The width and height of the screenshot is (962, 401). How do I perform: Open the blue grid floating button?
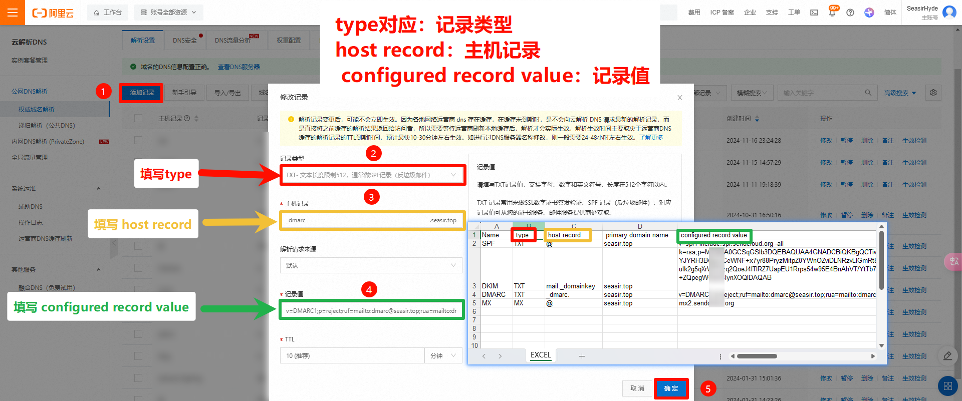(x=947, y=386)
